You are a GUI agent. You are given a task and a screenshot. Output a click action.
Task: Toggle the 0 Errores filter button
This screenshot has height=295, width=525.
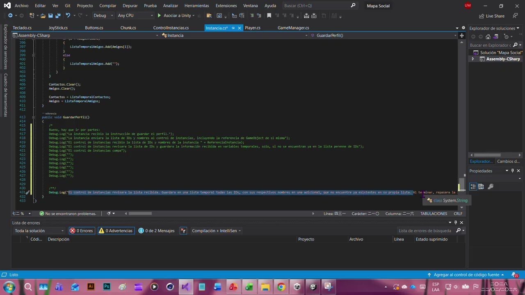[82, 231]
